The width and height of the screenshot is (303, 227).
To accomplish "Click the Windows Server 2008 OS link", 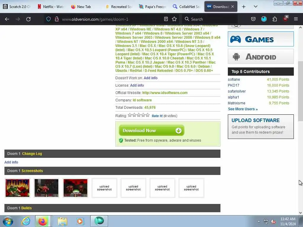I will (173, 38).
